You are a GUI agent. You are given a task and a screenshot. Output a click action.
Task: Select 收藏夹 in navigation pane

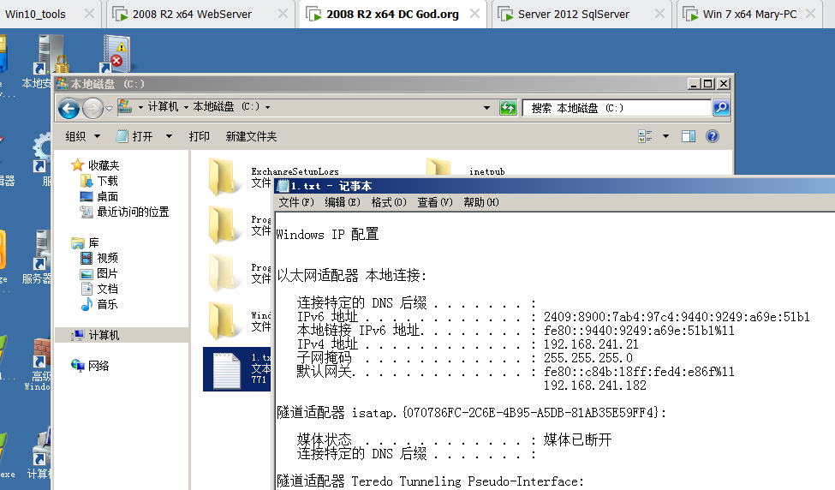coord(104,165)
